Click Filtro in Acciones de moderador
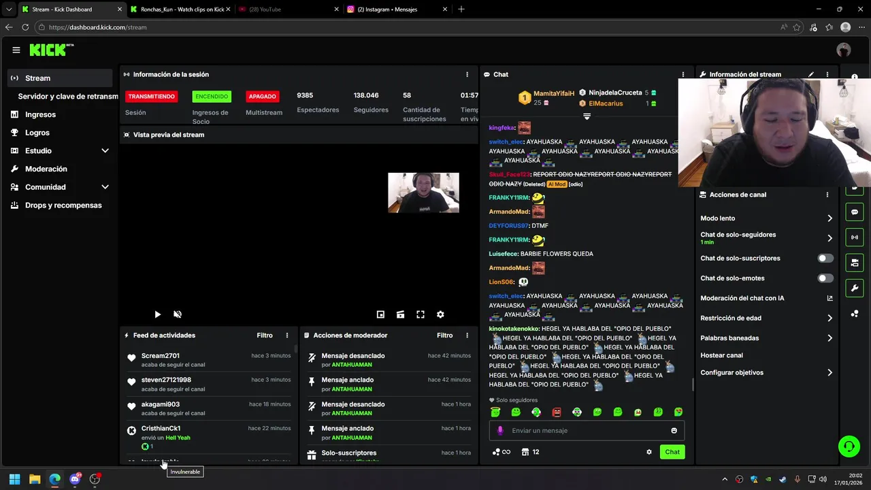This screenshot has width=871, height=490. tap(444, 336)
